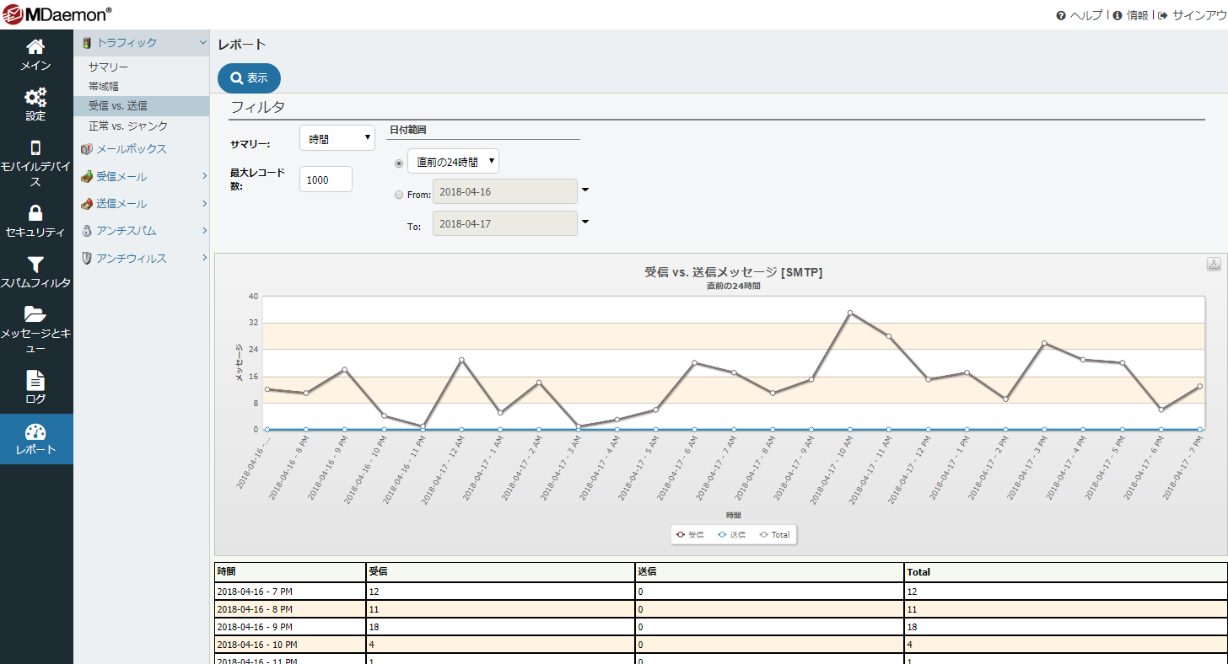
Task: Click the chart export icon
Action: 1214,265
